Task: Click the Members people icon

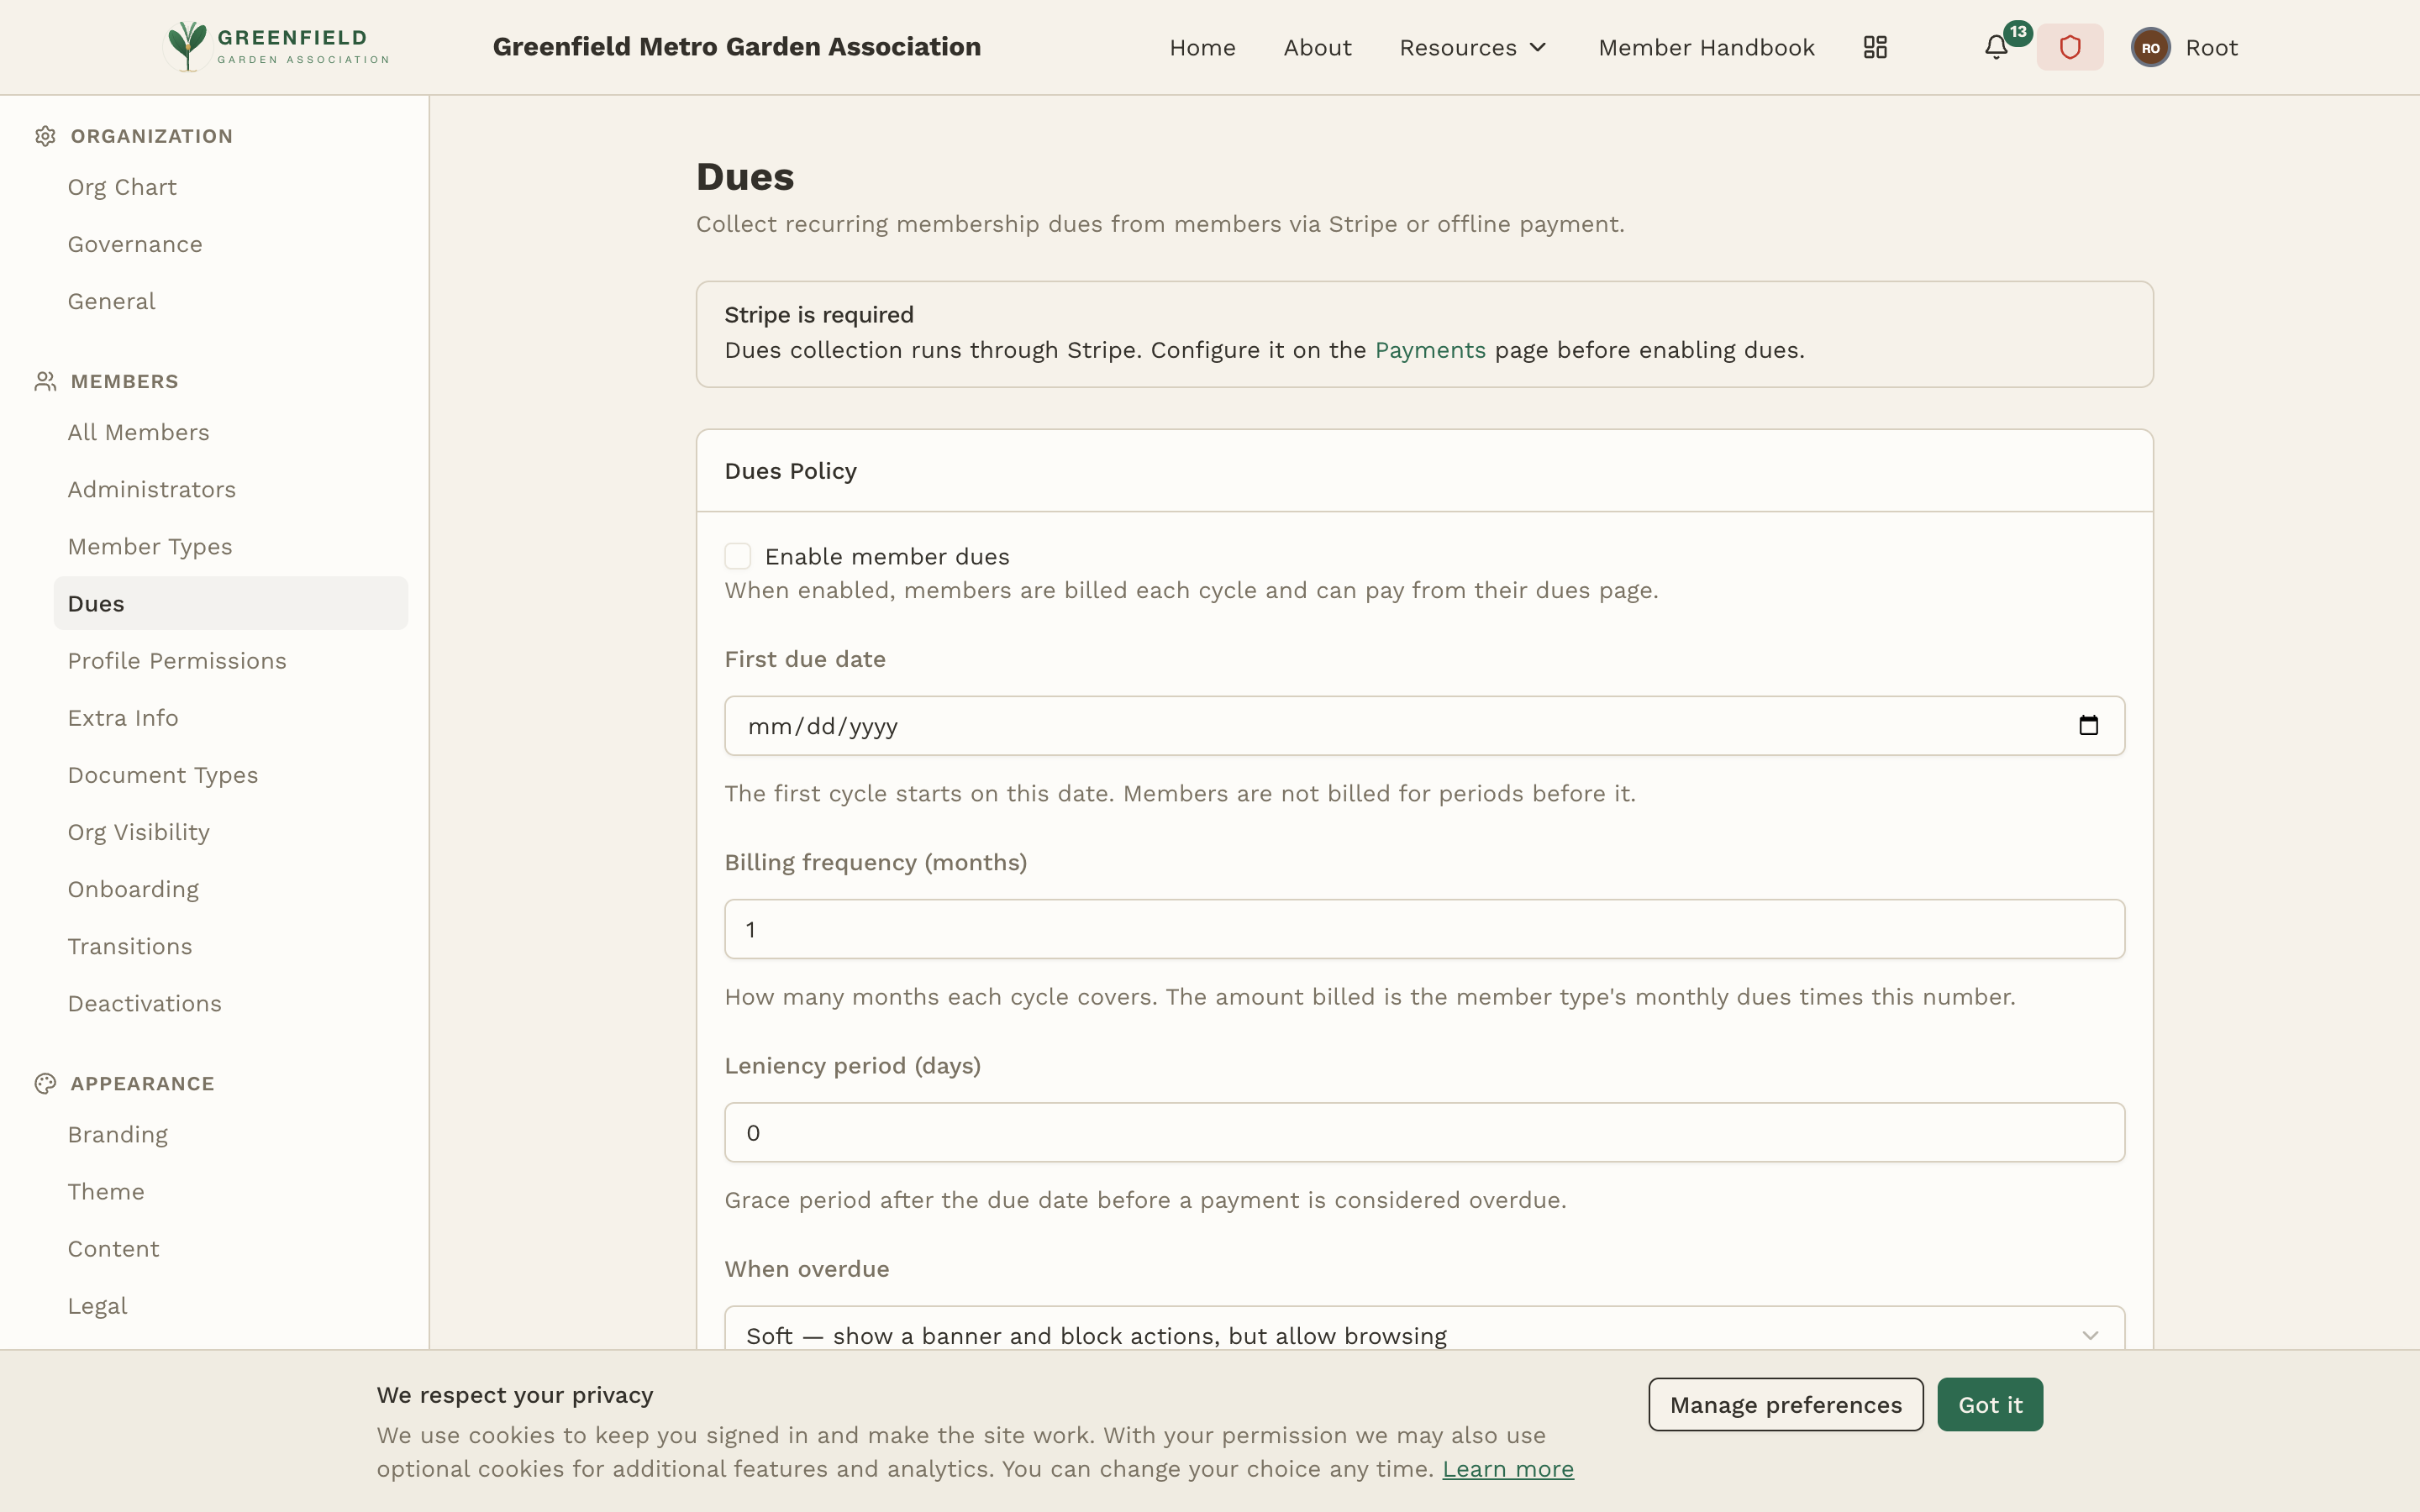Action: tap(45, 381)
